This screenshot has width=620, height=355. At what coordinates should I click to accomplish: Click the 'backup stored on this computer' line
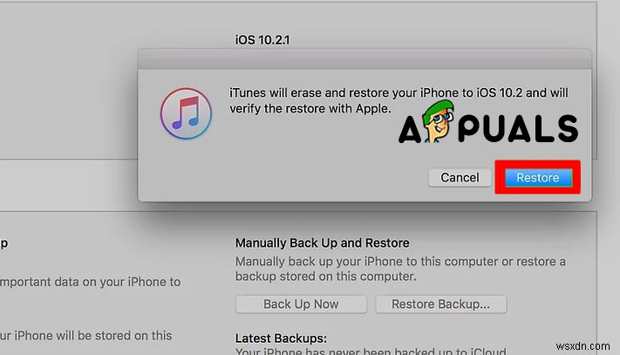tap(325, 277)
